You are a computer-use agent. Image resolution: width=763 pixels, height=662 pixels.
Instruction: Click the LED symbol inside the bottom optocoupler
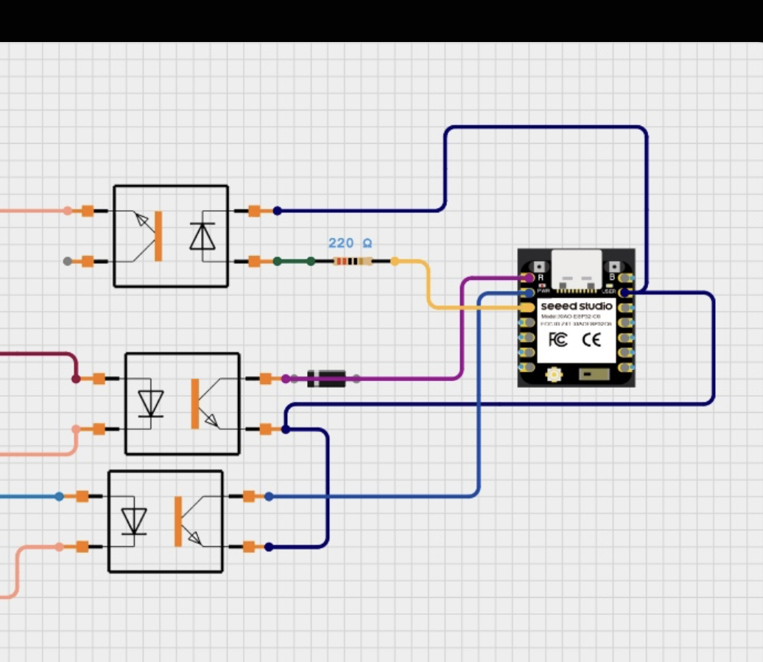(x=134, y=520)
